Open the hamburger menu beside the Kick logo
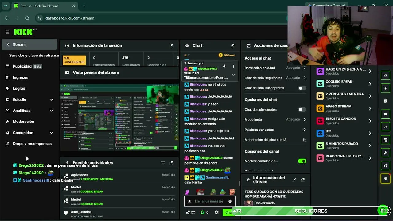 tap(7, 32)
